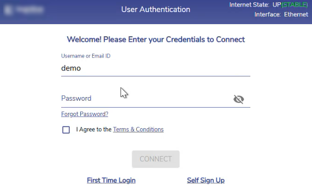This screenshot has height=189, width=312.
Task: Follow the First Time Login link
Action: pos(111,180)
